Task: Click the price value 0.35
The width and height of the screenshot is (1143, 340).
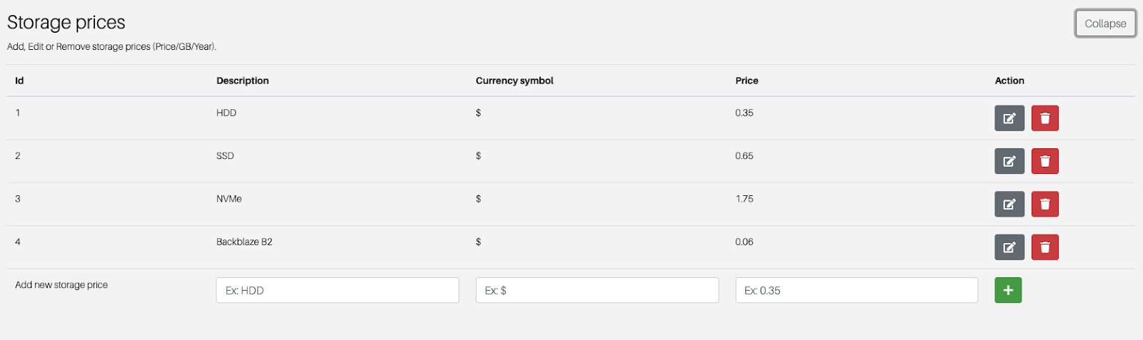Action: [x=744, y=113]
